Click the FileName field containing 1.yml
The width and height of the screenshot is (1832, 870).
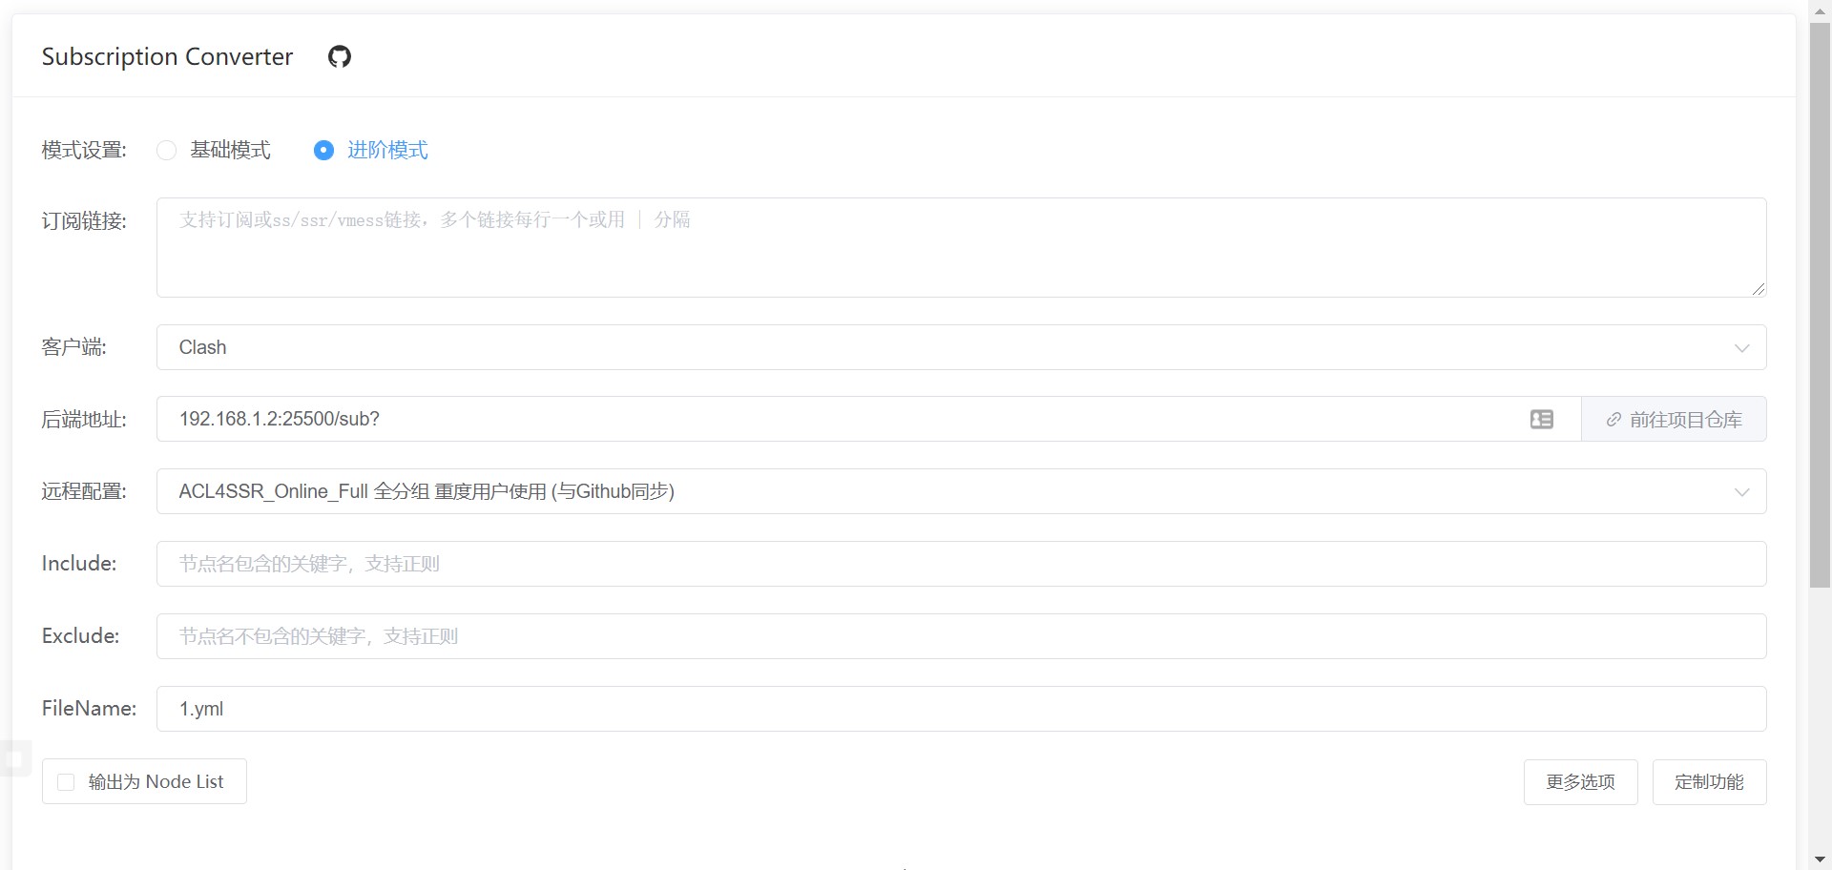(961, 710)
